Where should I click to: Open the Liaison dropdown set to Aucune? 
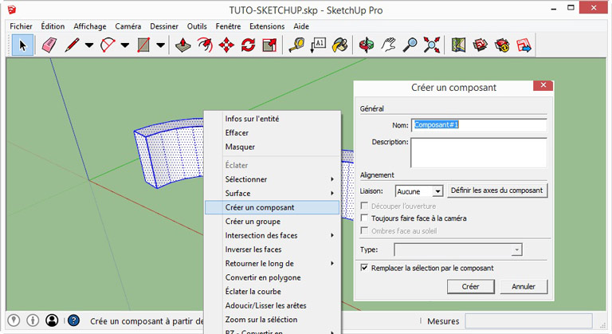click(419, 191)
